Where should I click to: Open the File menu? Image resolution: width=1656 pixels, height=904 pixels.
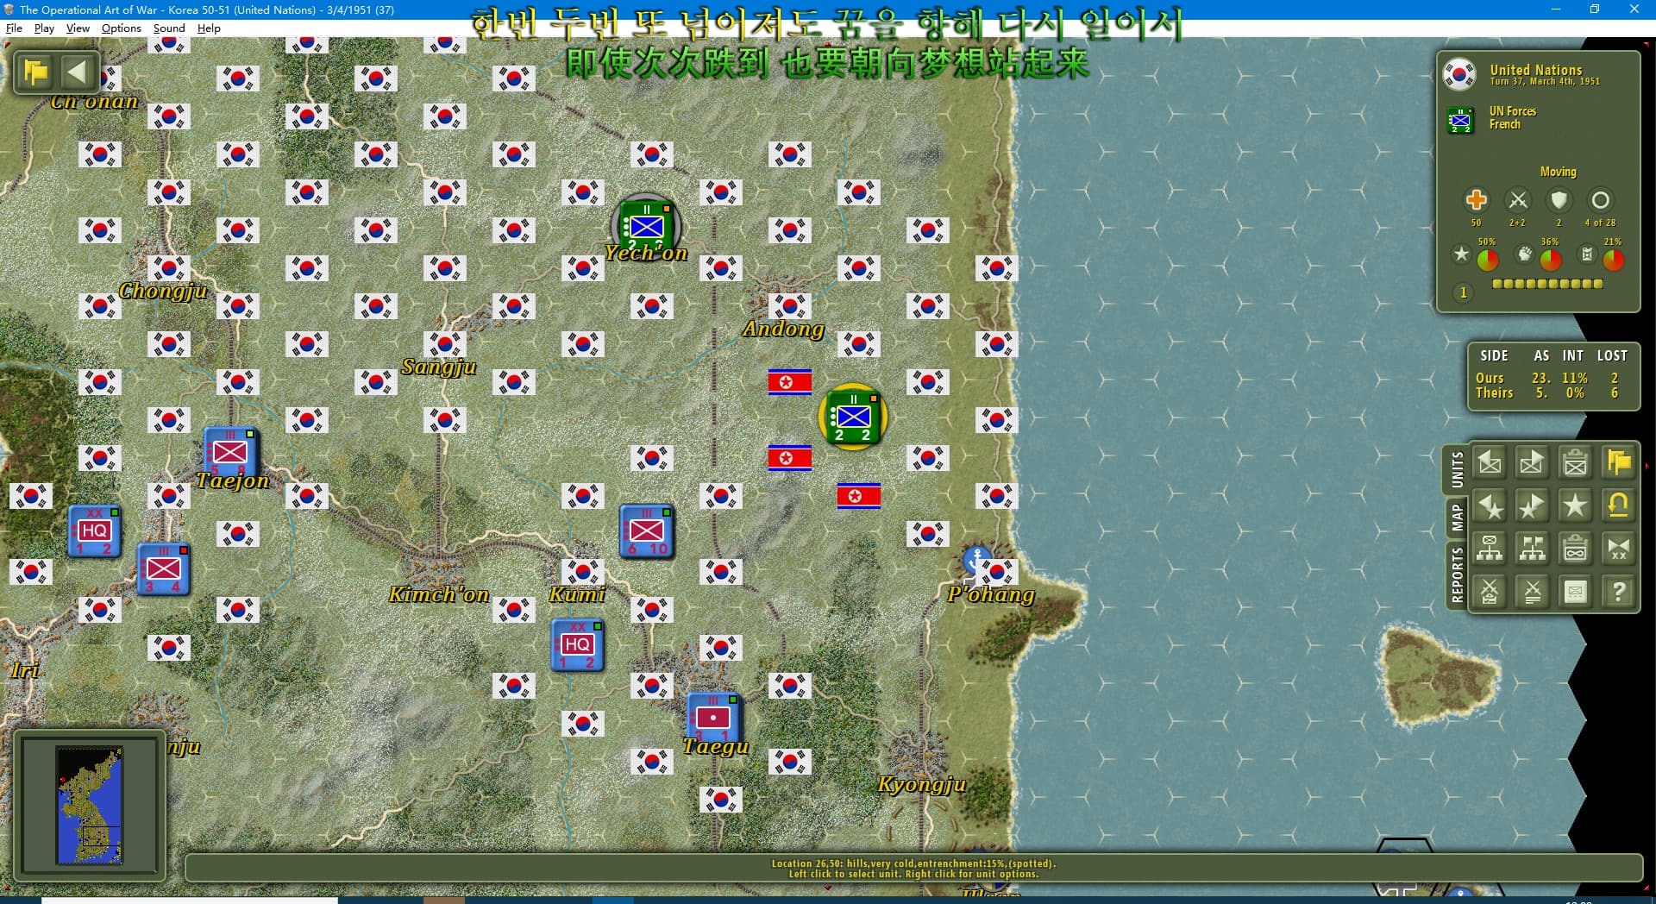coord(14,28)
